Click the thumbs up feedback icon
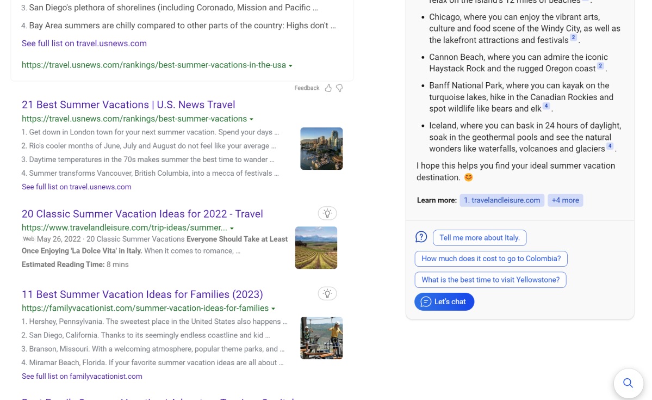Viewport: 652px width, 400px height. click(x=328, y=88)
